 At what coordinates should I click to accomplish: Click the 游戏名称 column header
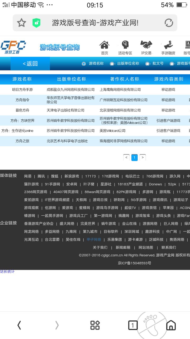[x=22, y=79]
